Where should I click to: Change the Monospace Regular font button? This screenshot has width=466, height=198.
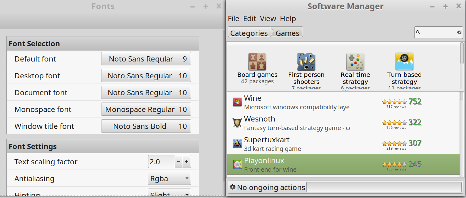(x=146, y=109)
